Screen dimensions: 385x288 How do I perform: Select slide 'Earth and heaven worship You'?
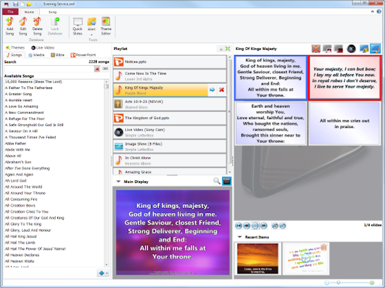point(271,124)
